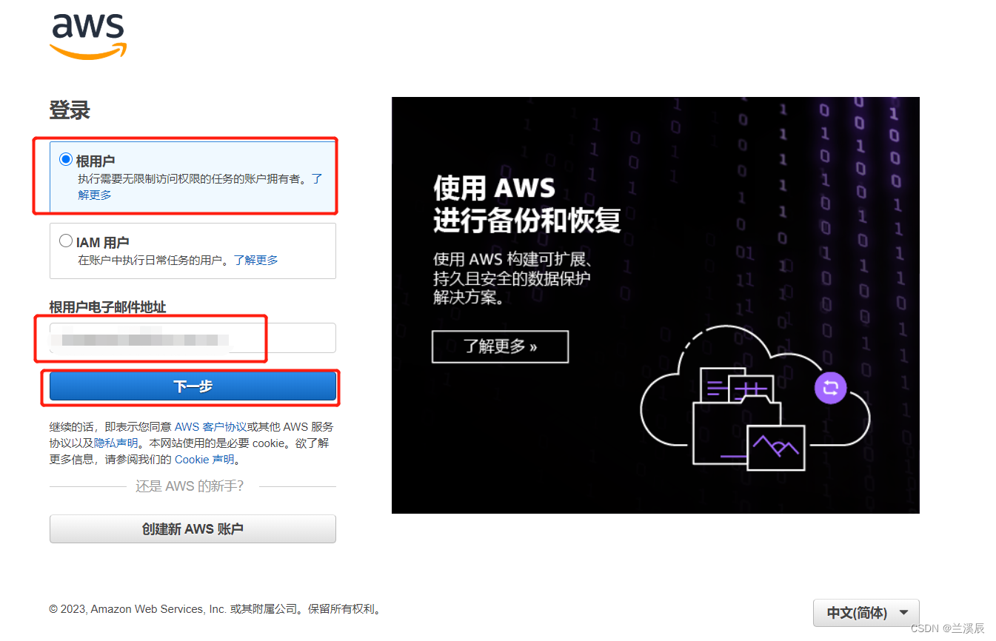Open the 中文(简体) language dropdown
This screenshot has width=996, height=641.
[x=866, y=613]
